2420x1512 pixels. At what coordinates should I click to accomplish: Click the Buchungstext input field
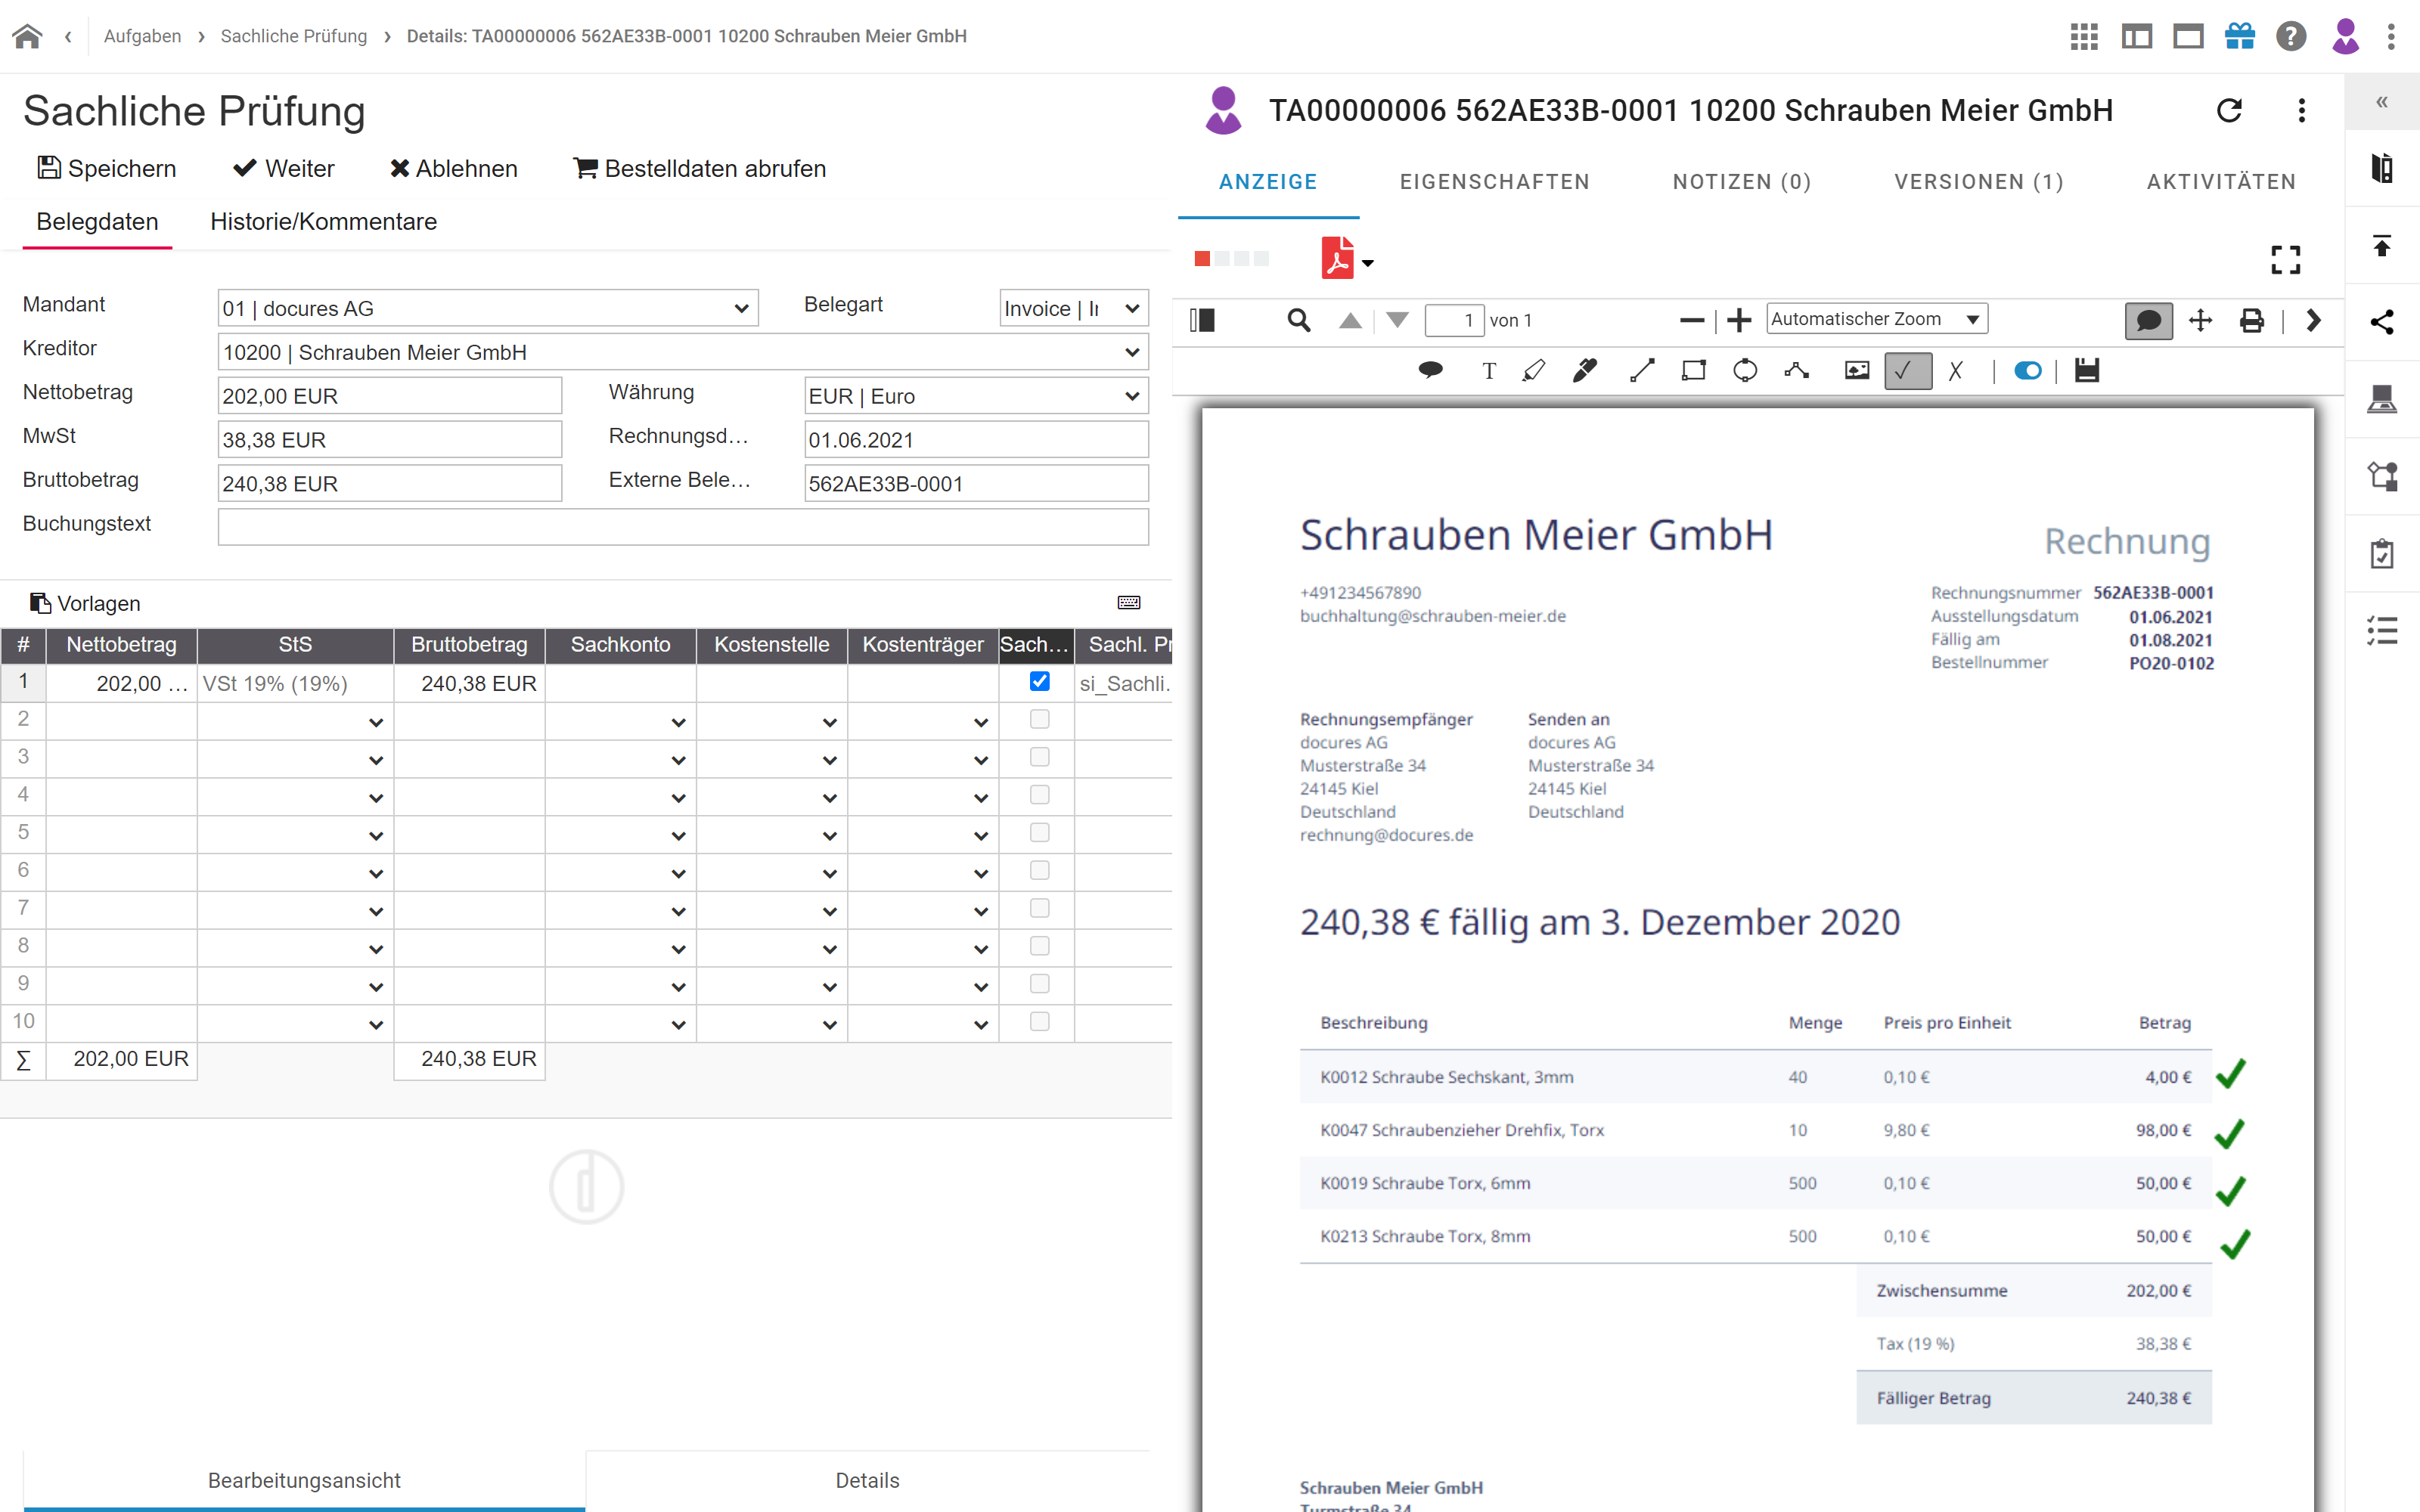(683, 527)
